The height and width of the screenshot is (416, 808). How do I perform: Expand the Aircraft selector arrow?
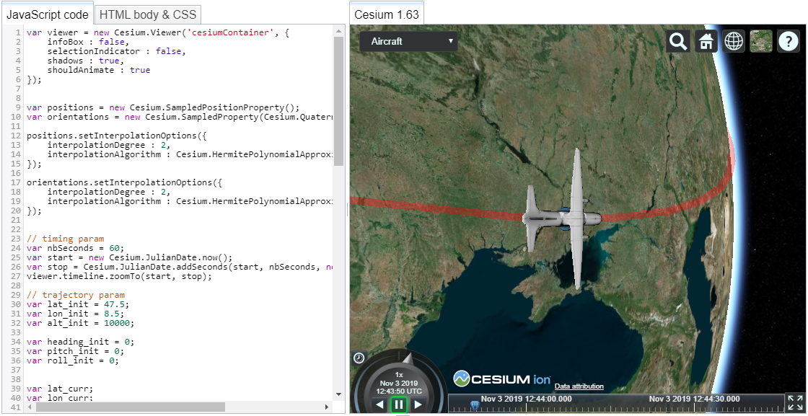tap(451, 42)
